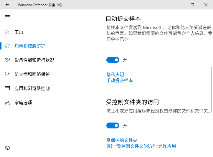Click the 手动提交样本 link
The width and height of the screenshot is (213, 157).
pyautogui.click(x=120, y=80)
